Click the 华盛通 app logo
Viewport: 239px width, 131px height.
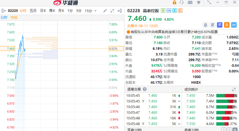[x=66, y=3]
